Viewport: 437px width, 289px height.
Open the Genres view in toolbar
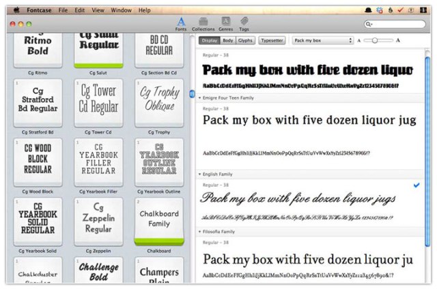(x=225, y=24)
